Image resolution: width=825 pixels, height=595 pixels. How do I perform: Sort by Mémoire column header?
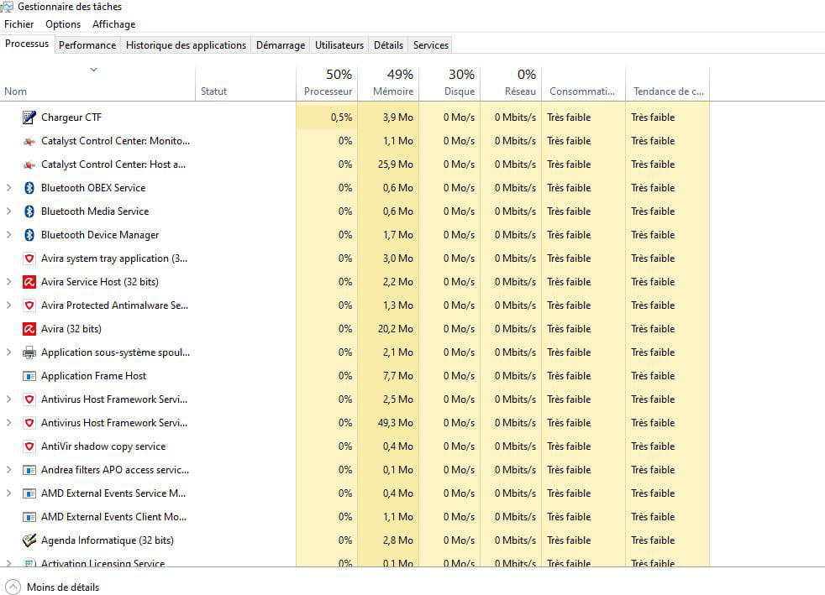[388, 83]
